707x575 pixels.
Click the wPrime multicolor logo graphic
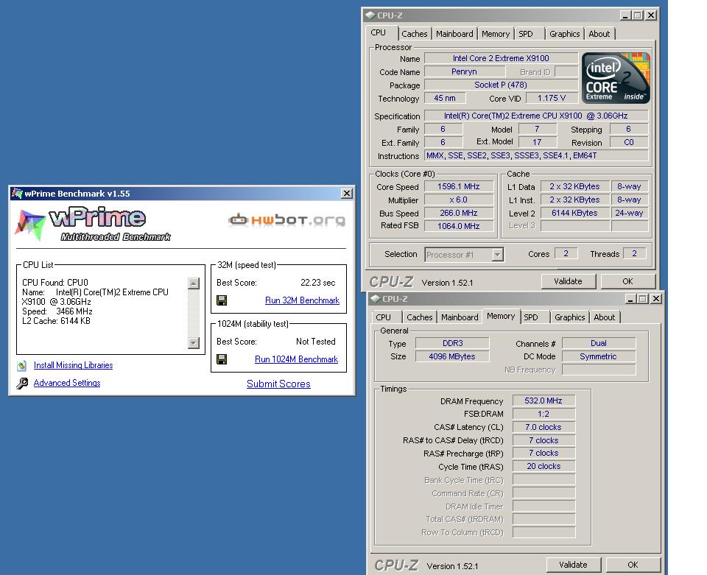coord(29,224)
